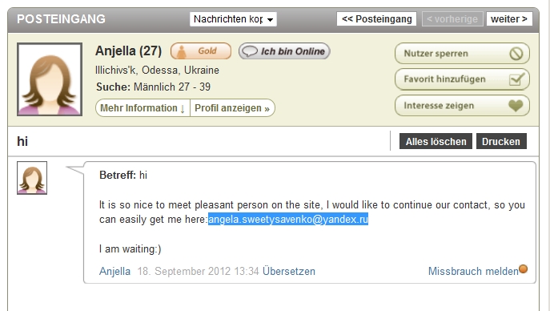Click the Gold membership badge
The width and height of the screenshot is (550, 311).
[201, 51]
